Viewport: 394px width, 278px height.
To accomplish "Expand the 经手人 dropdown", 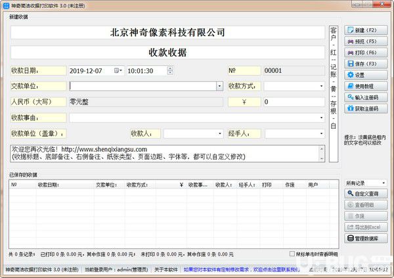I will click(321, 133).
